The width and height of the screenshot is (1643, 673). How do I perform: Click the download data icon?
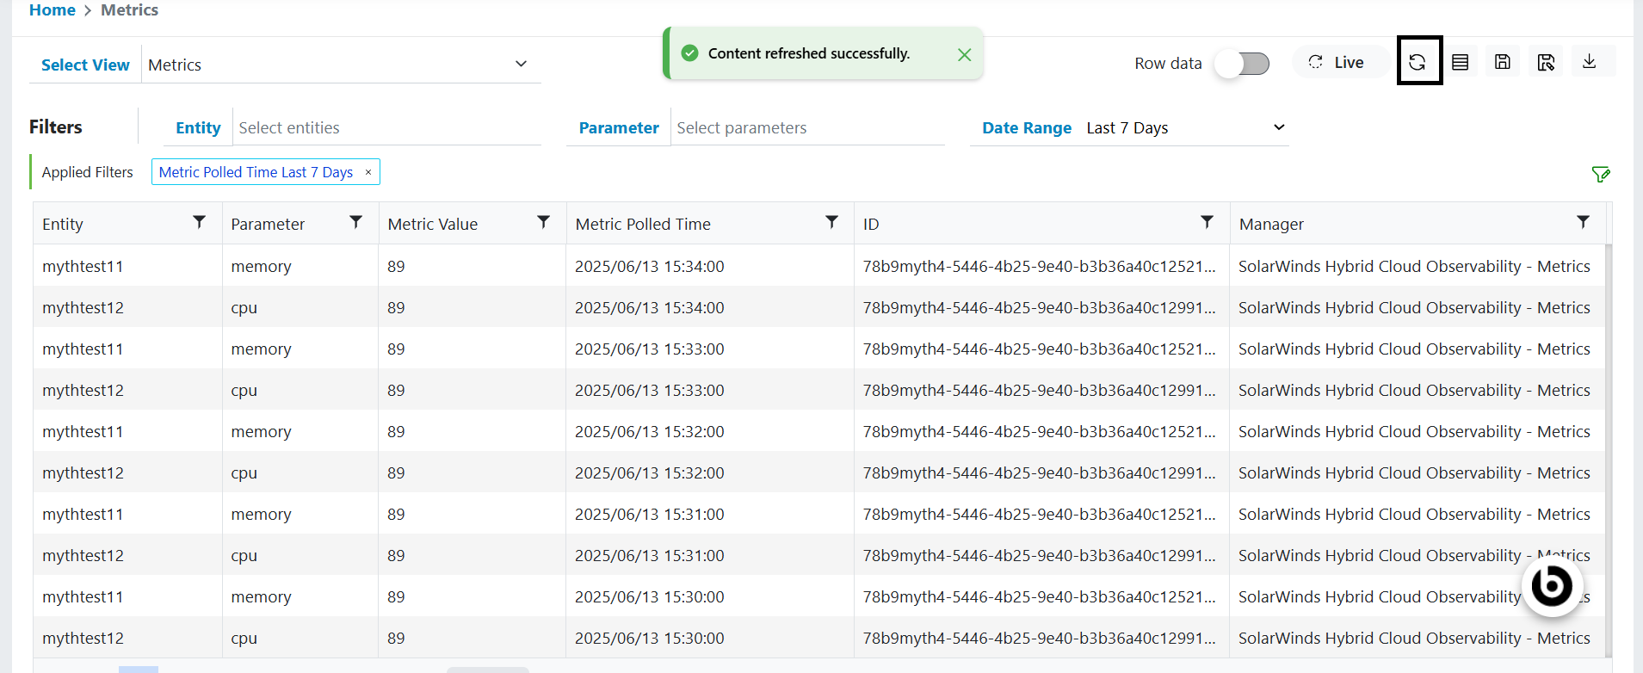(1590, 61)
